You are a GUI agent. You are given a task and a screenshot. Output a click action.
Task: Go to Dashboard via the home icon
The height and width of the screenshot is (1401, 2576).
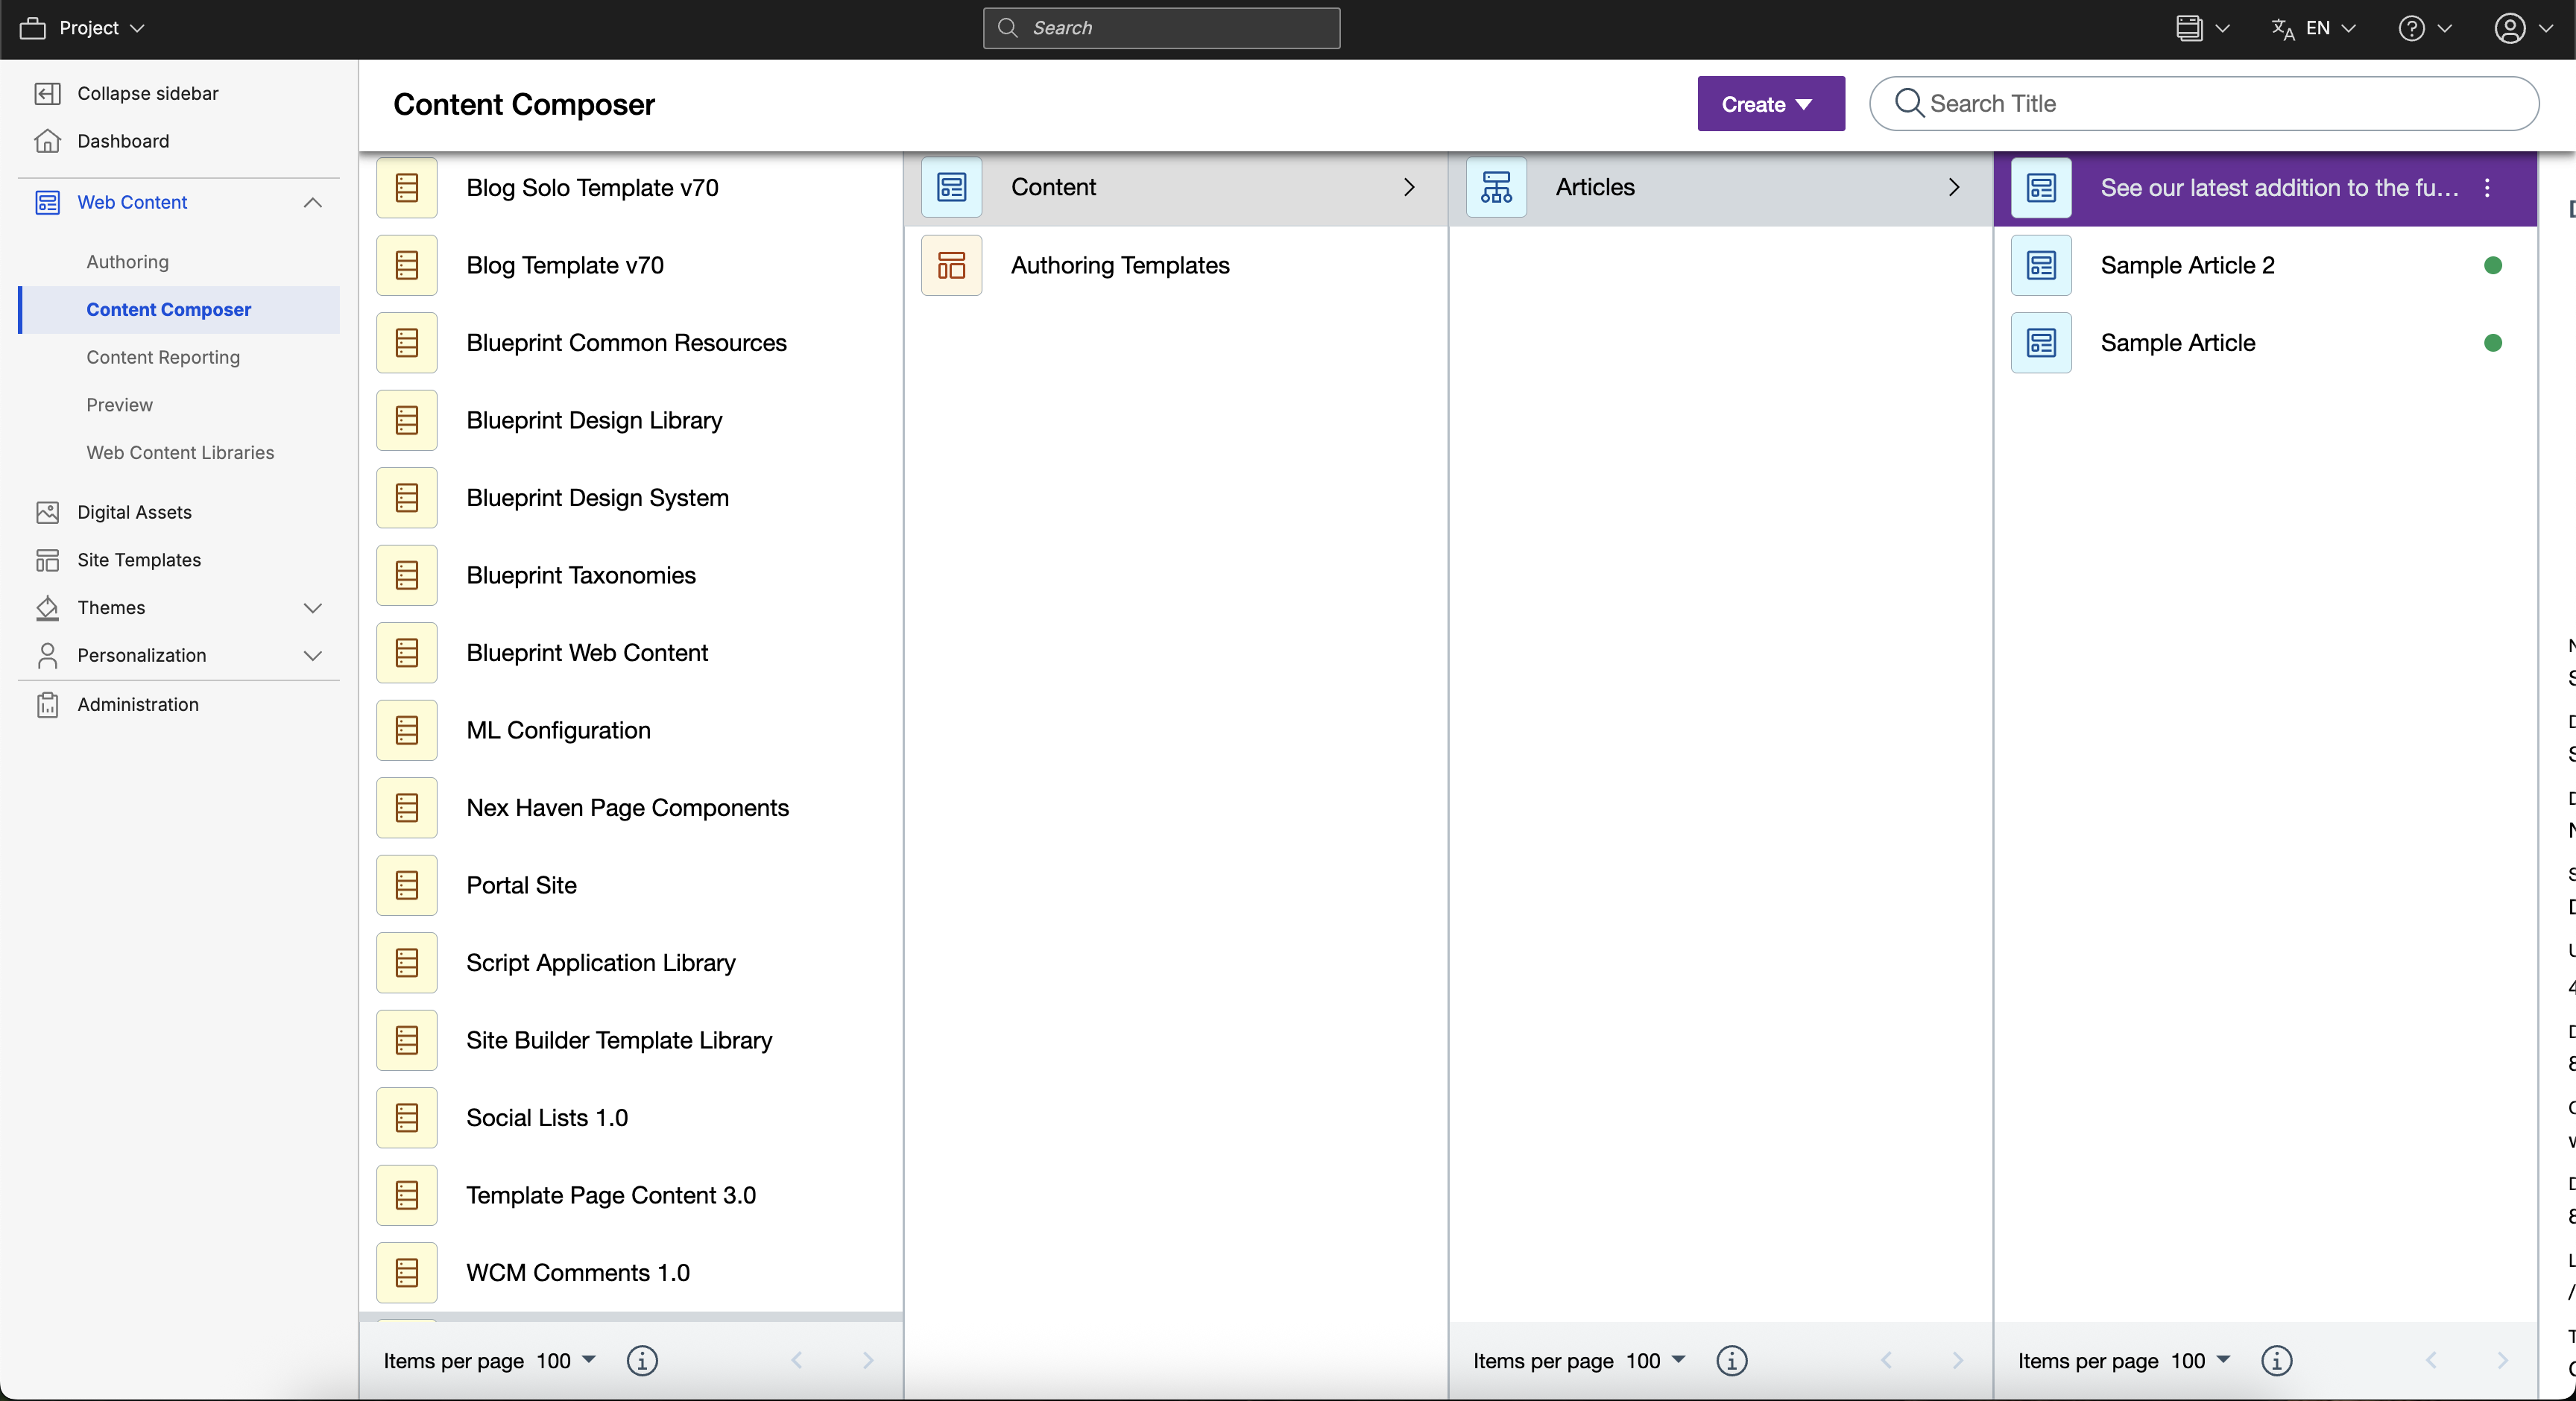[47, 141]
